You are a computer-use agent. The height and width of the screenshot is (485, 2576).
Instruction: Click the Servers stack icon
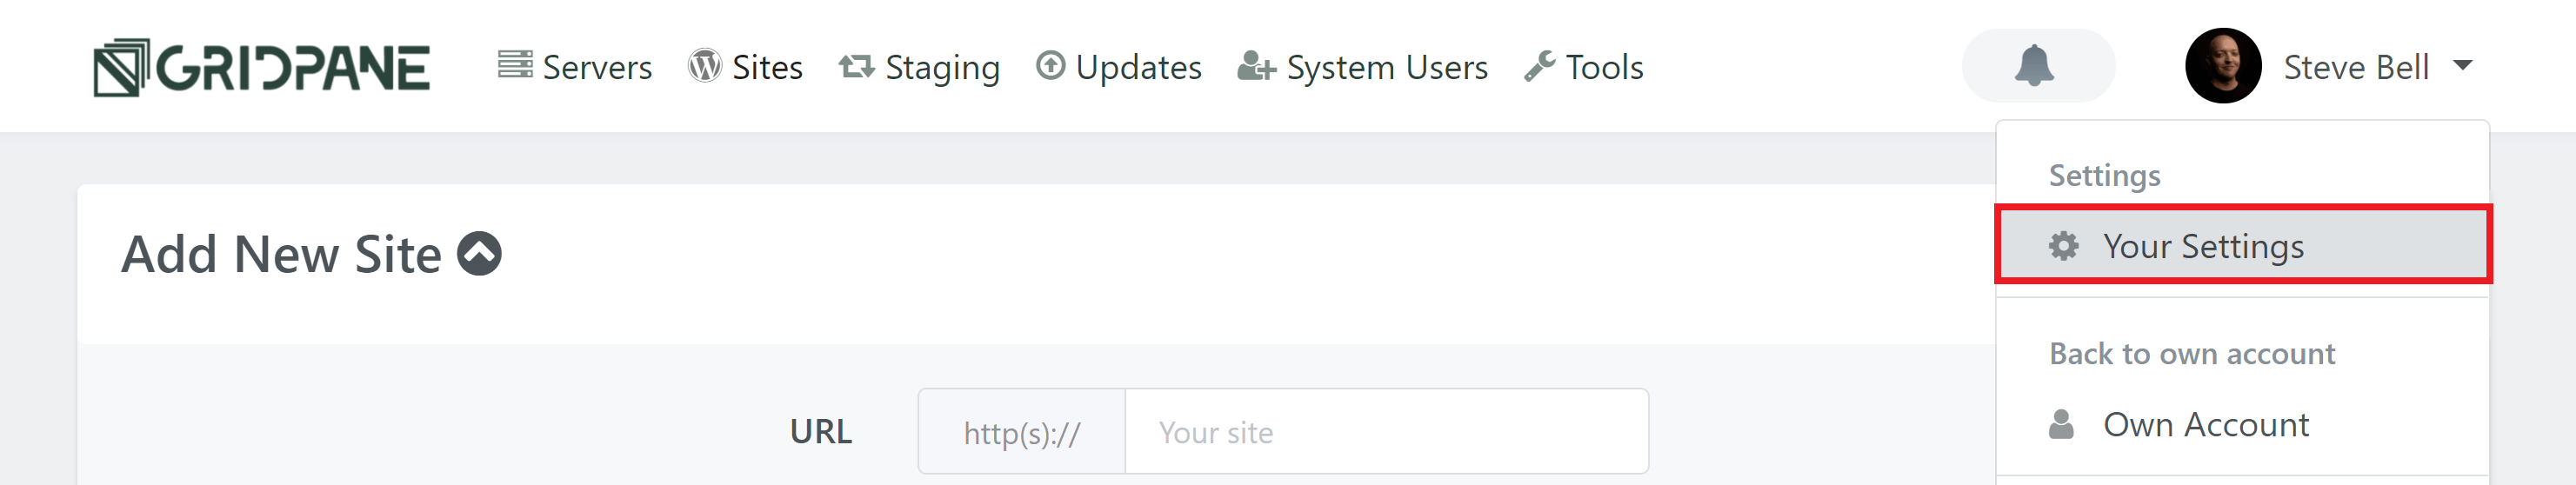coord(515,65)
